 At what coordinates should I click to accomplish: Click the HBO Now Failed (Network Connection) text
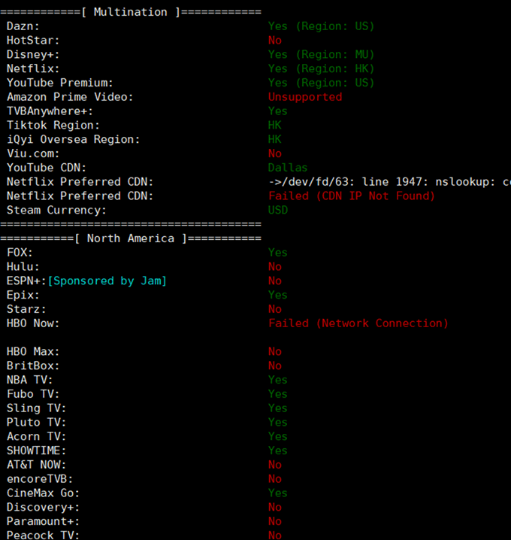(x=358, y=323)
